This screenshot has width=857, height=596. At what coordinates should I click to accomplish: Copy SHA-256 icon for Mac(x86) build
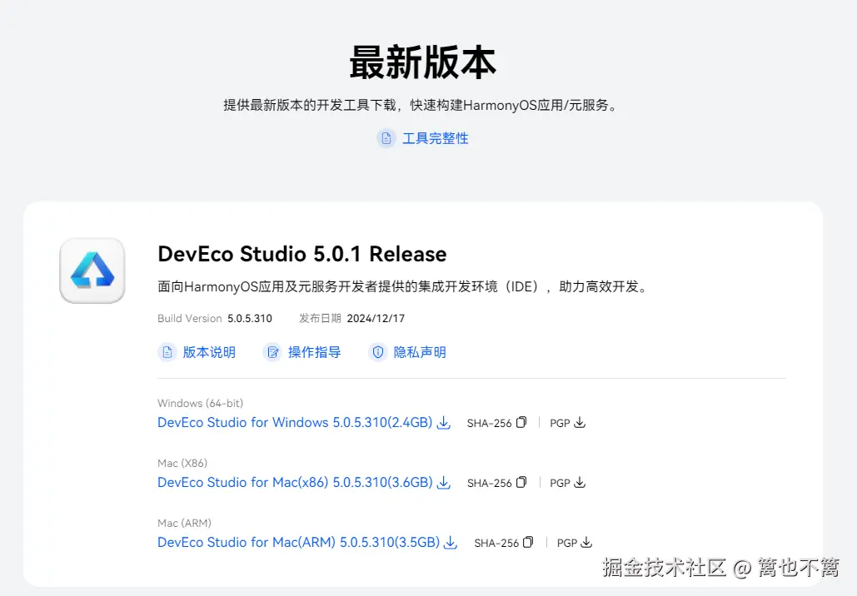[x=521, y=482]
